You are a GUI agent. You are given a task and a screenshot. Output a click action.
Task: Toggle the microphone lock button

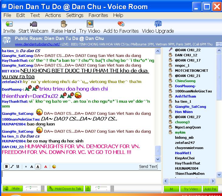88,189
